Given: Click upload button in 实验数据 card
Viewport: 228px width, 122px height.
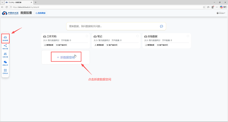Looking at the screenshot, I should pyautogui.click(x=150, y=45).
